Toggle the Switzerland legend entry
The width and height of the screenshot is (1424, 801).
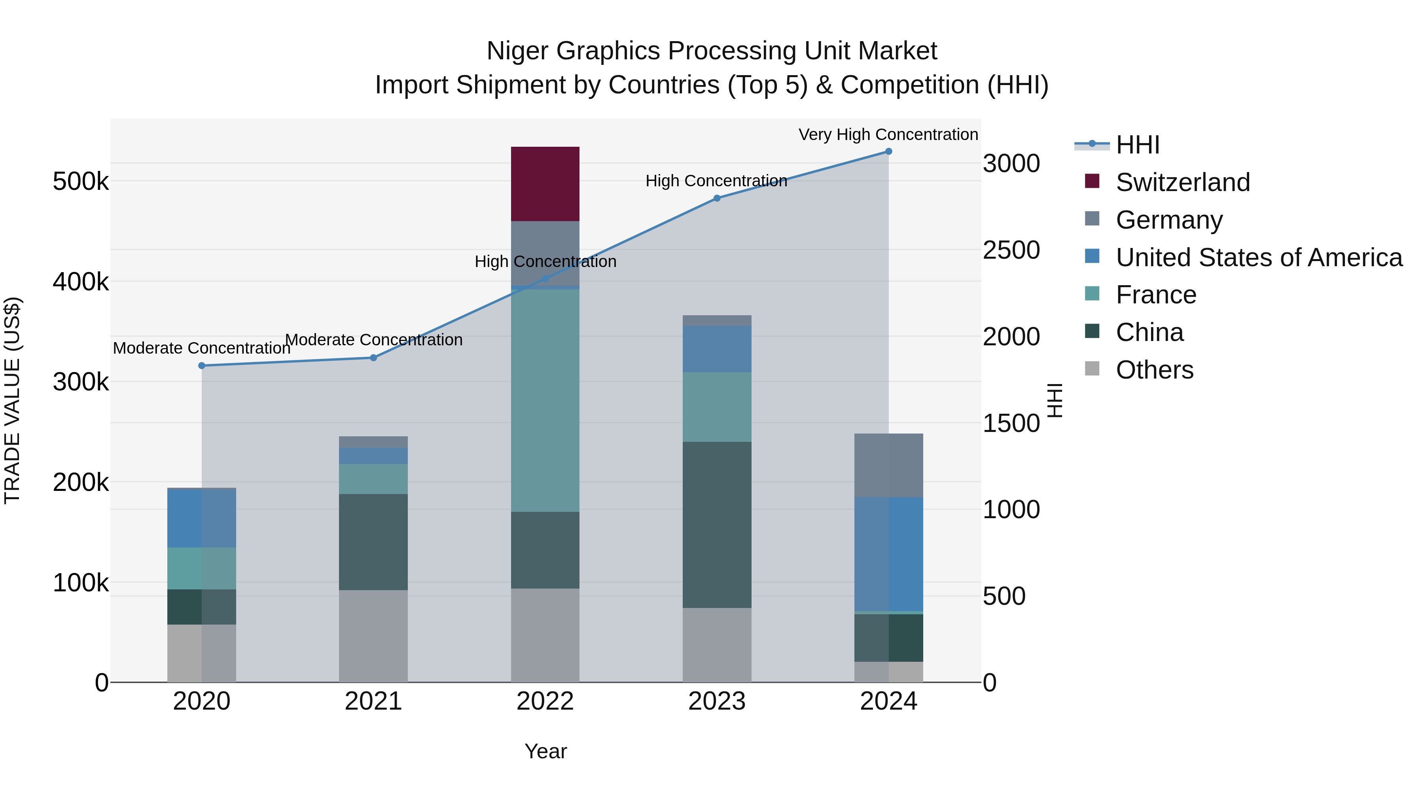[x=1168, y=182]
